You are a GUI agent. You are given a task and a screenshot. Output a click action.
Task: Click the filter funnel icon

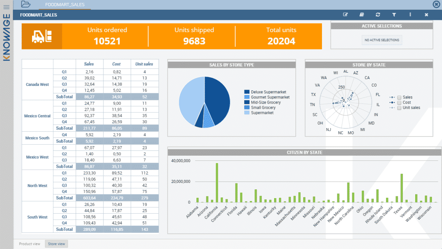click(x=394, y=15)
